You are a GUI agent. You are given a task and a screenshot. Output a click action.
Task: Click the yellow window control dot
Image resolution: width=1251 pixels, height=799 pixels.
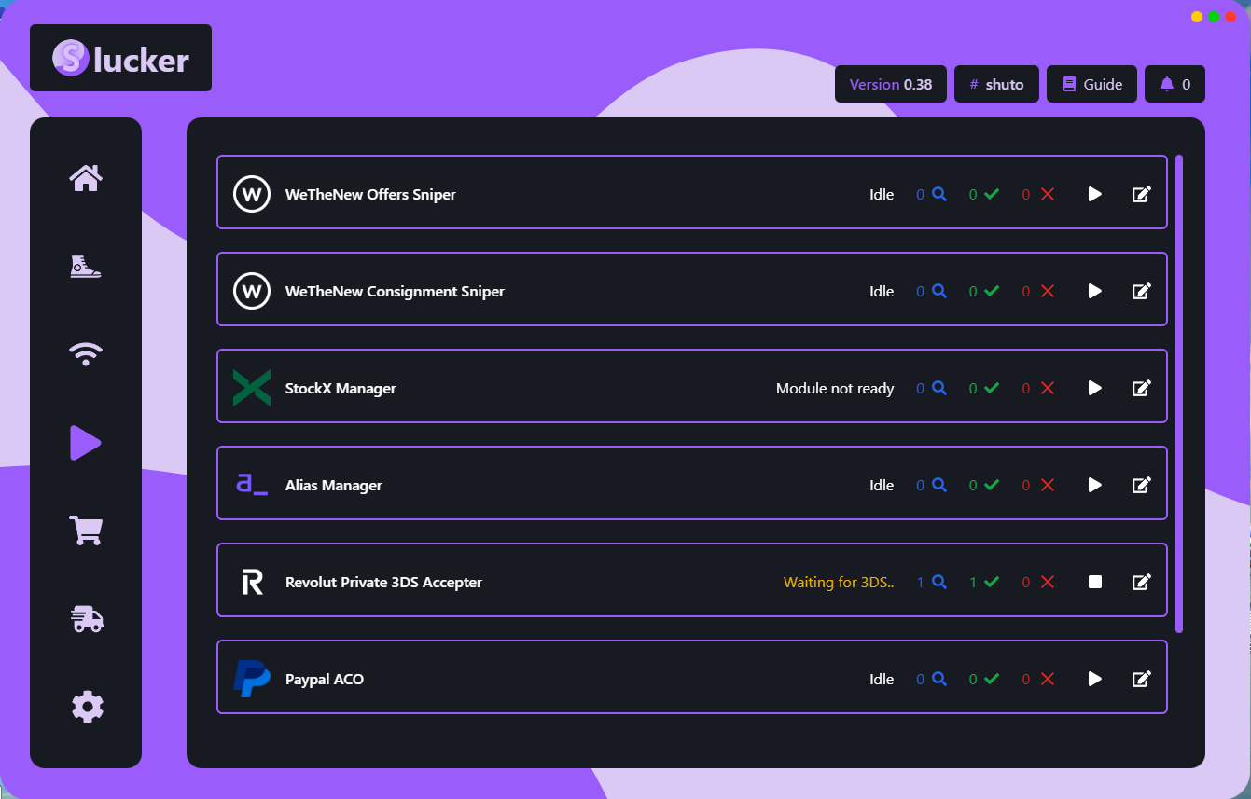1197,17
